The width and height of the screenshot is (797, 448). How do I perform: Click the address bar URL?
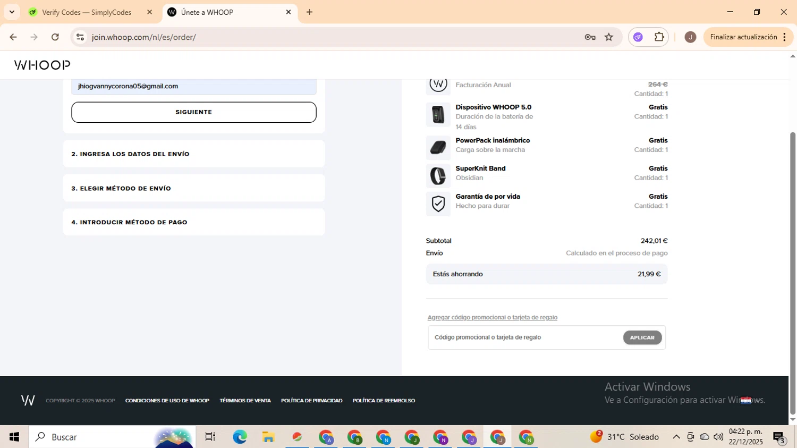[x=144, y=37]
